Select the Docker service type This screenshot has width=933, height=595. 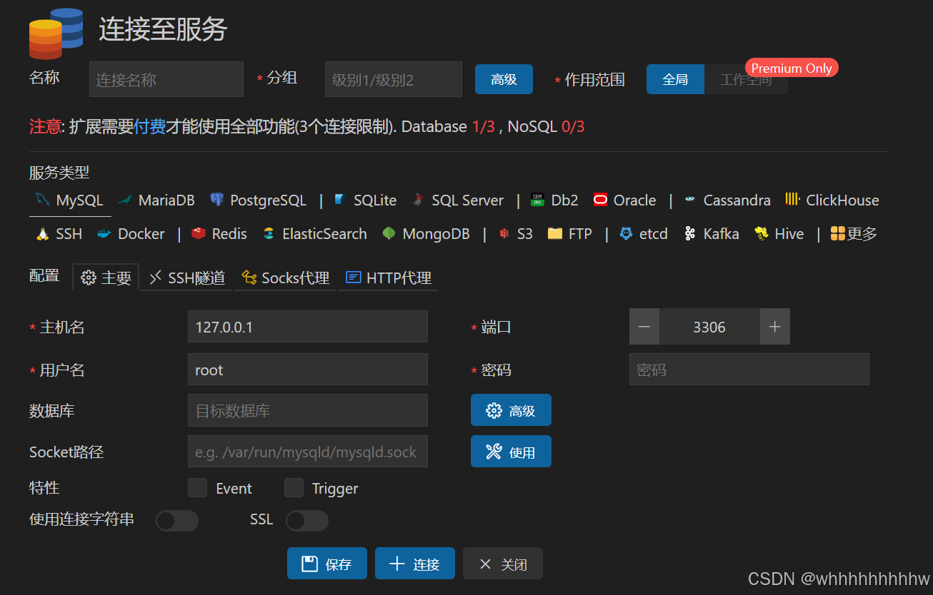point(131,234)
